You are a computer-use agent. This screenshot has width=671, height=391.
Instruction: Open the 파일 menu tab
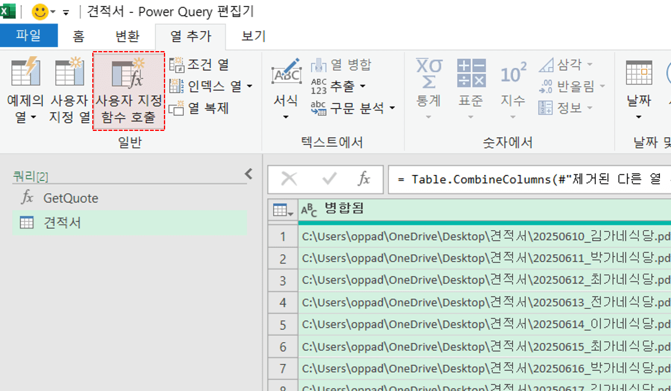(x=29, y=36)
